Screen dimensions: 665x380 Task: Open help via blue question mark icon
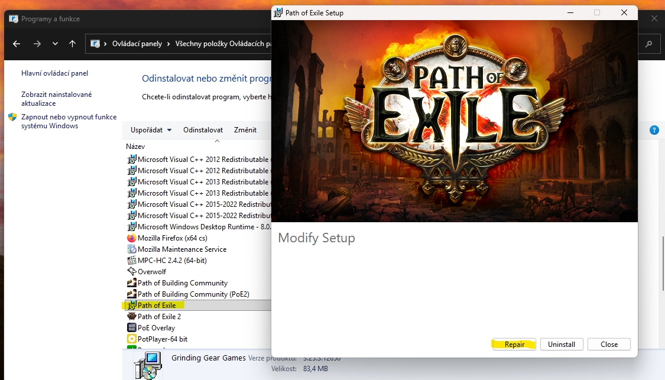coord(654,130)
